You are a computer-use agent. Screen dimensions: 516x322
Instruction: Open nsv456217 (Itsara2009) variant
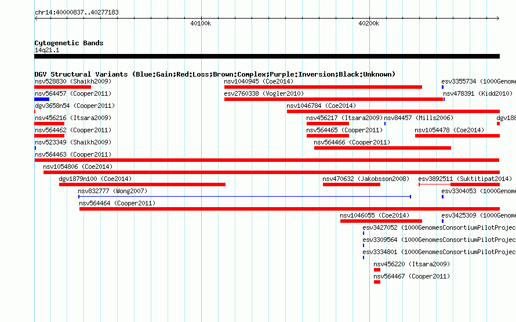point(344,118)
